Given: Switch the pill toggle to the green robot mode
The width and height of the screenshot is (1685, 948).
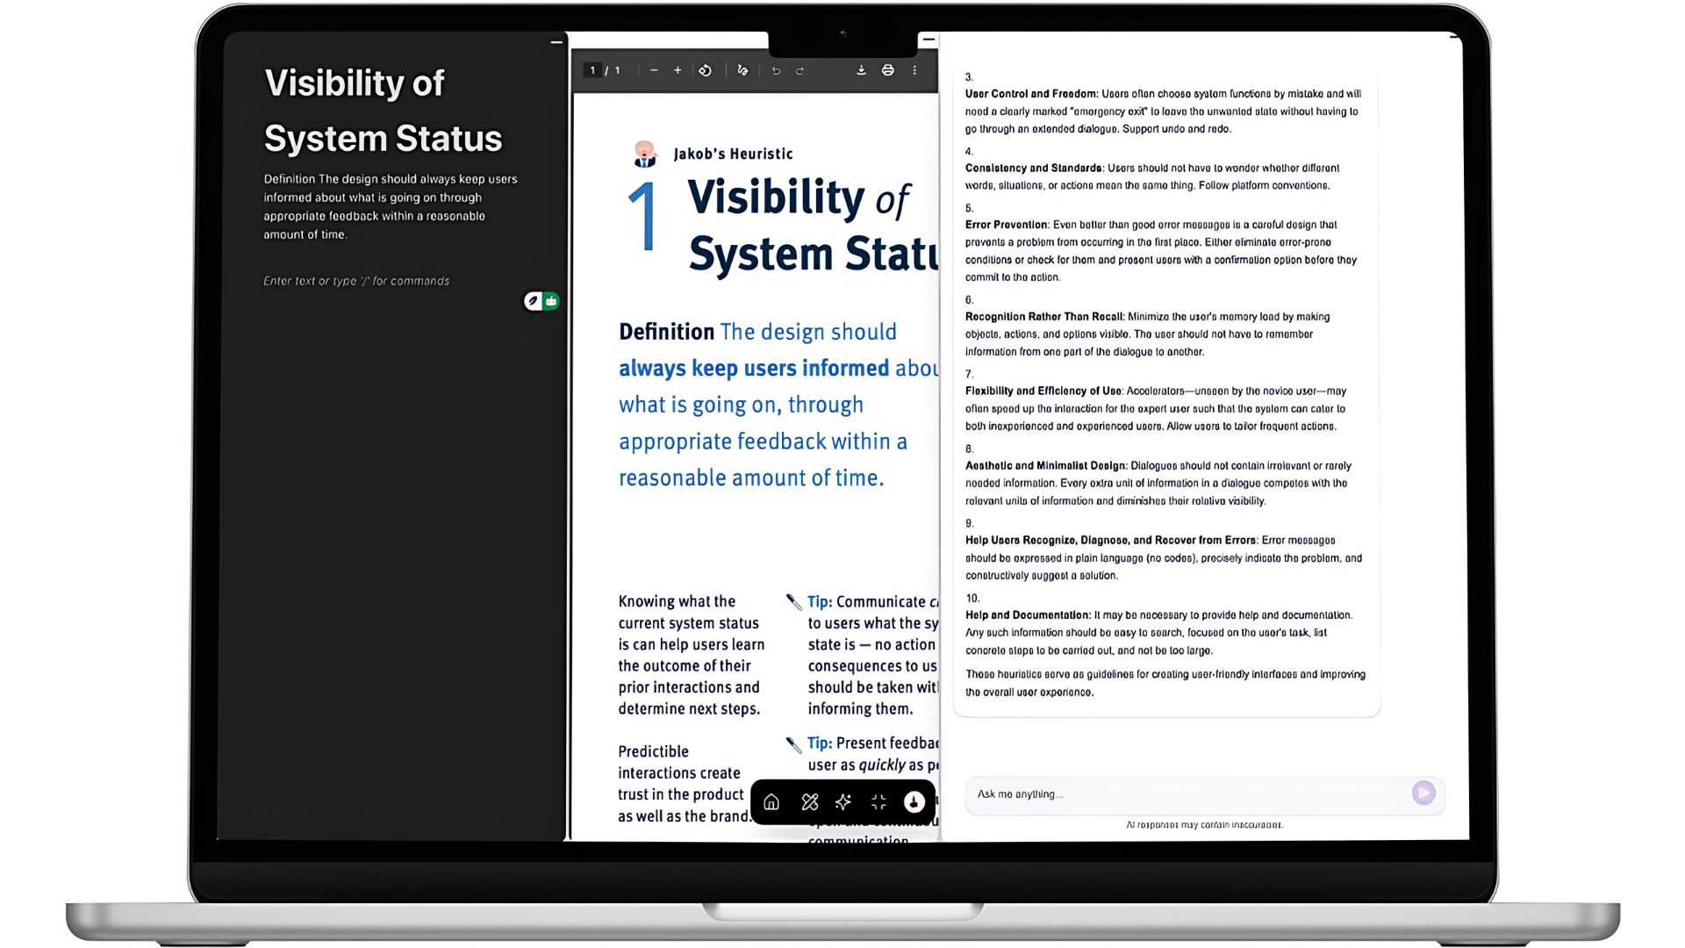Looking at the screenshot, I should tap(549, 300).
